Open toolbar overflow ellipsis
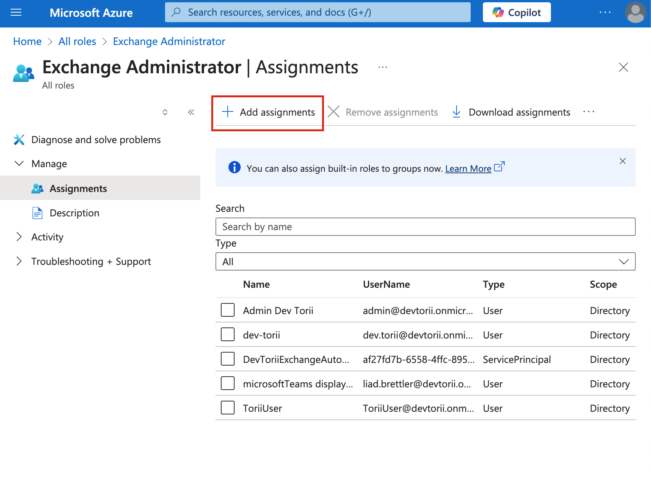The height and width of the screenshot is (490, 651). tap(589, 111)
